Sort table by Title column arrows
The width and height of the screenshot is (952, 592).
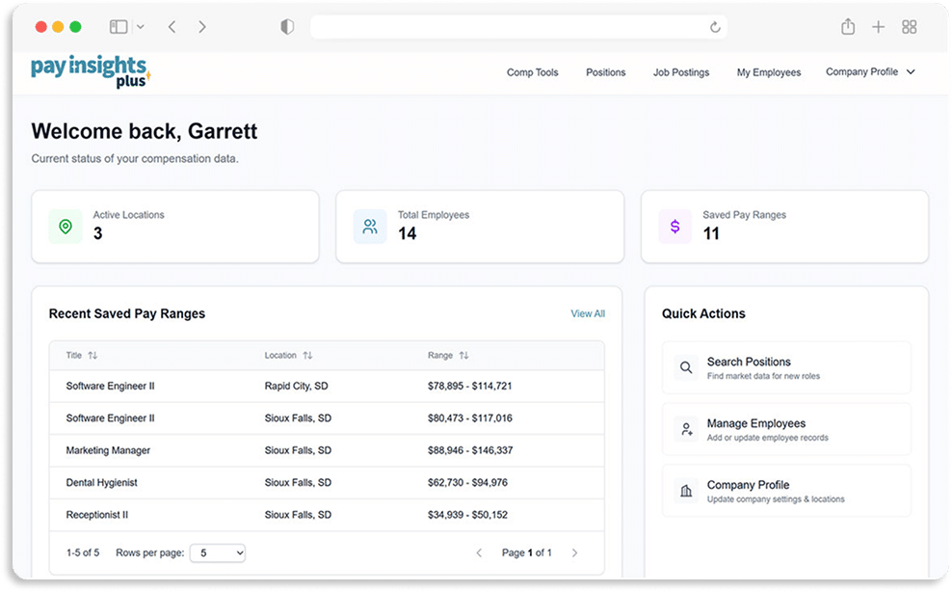coord(93,355)
